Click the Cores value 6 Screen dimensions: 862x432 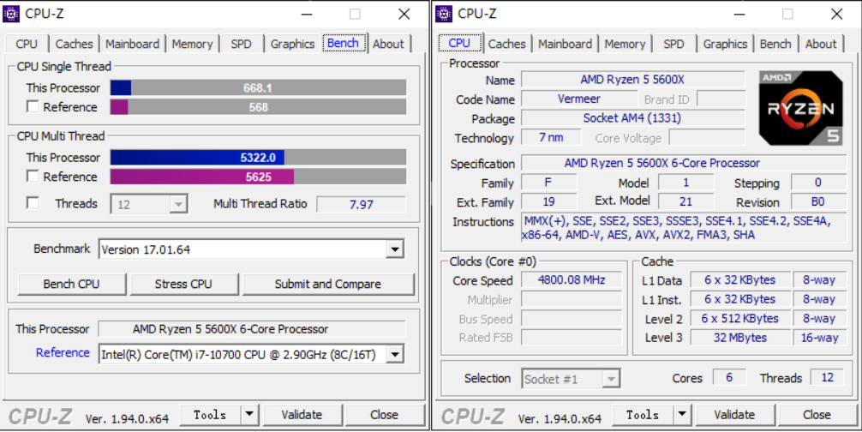point(729,378)
